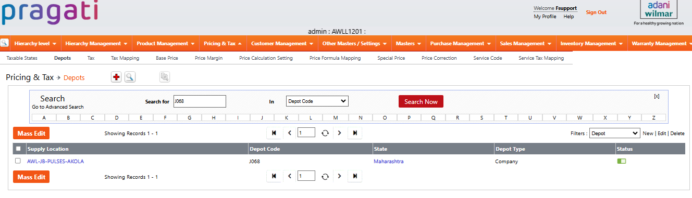Switch to Taxable States submenu
Image resolution: width=692 pixels, height=198 pixels.
click(x=22, y=58)
